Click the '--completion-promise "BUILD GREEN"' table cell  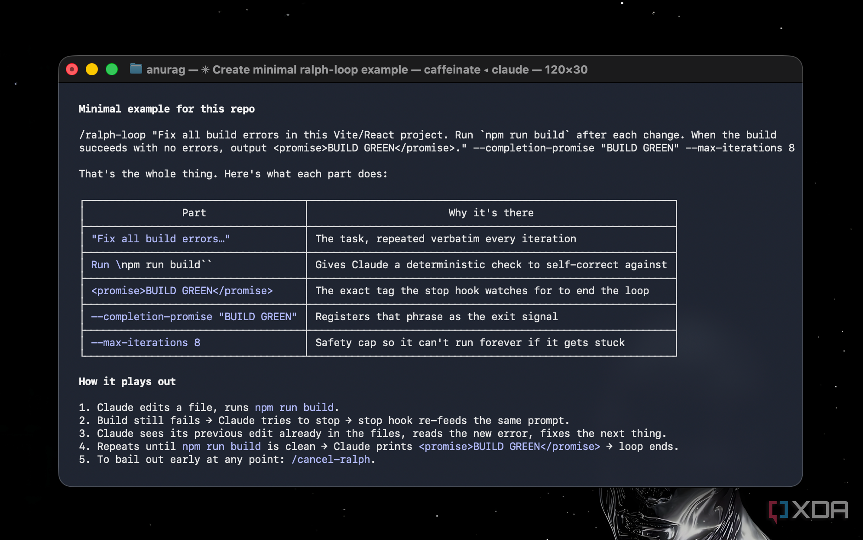coord(194,317)
